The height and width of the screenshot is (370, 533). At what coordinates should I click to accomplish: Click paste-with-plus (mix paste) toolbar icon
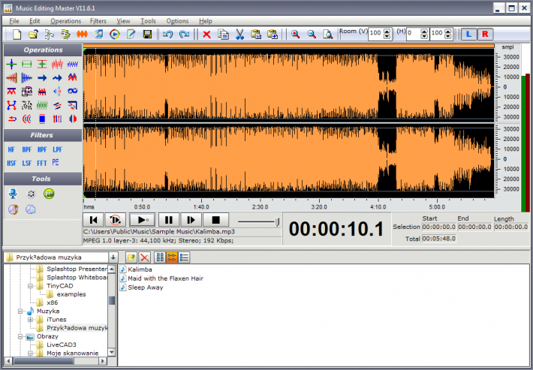[x=273, y=34]
